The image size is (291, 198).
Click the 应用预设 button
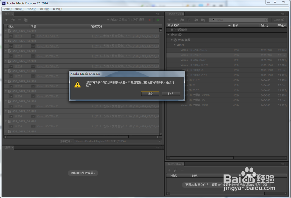(x=279, y=20)
